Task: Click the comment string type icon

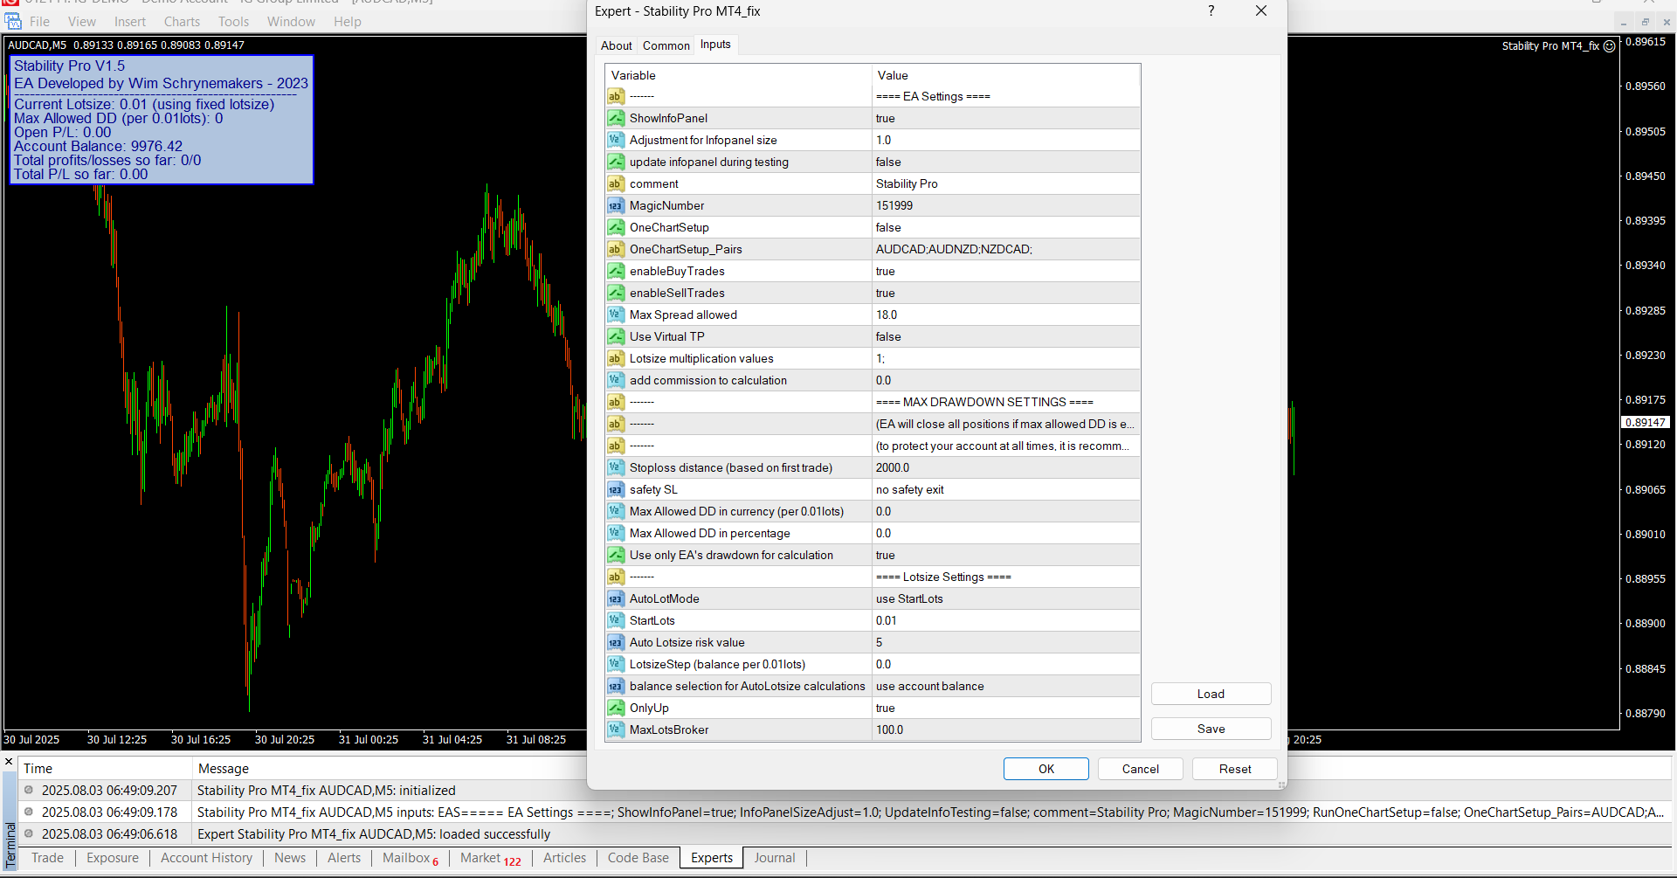Action: (x=616, y=183)
